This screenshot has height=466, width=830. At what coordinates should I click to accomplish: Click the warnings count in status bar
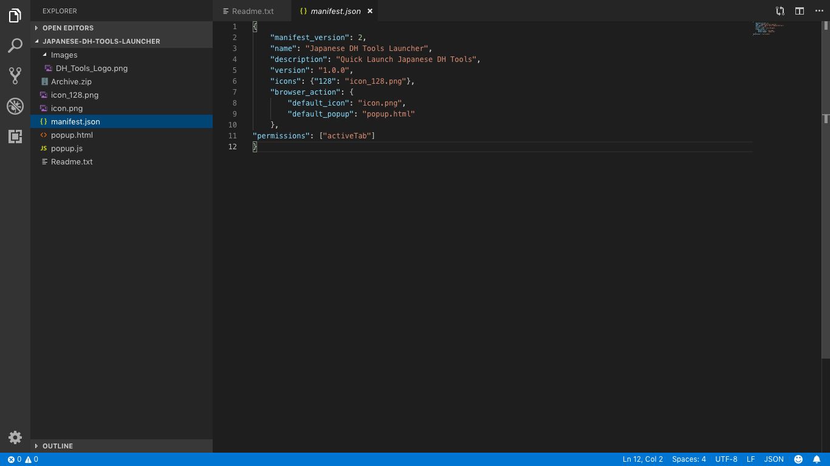[32, 459]
